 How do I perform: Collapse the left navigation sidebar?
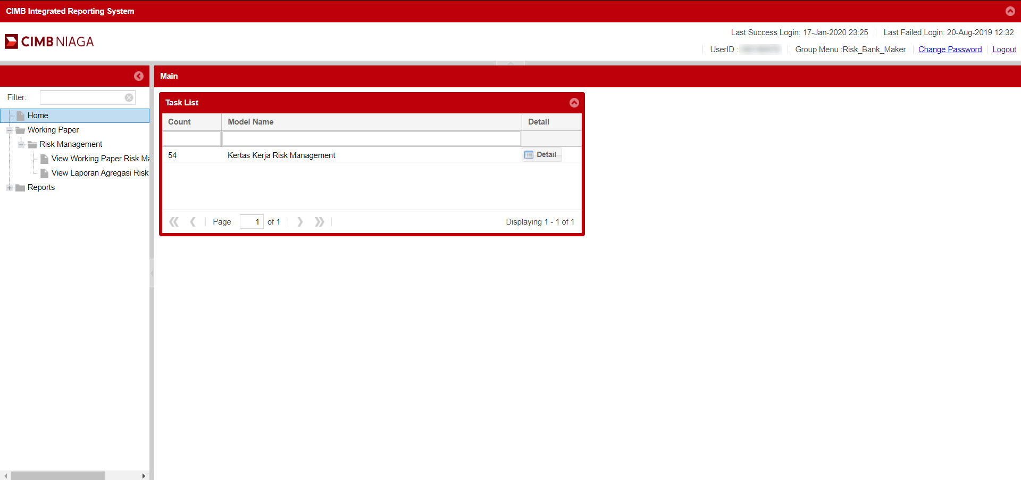[139, 76]
